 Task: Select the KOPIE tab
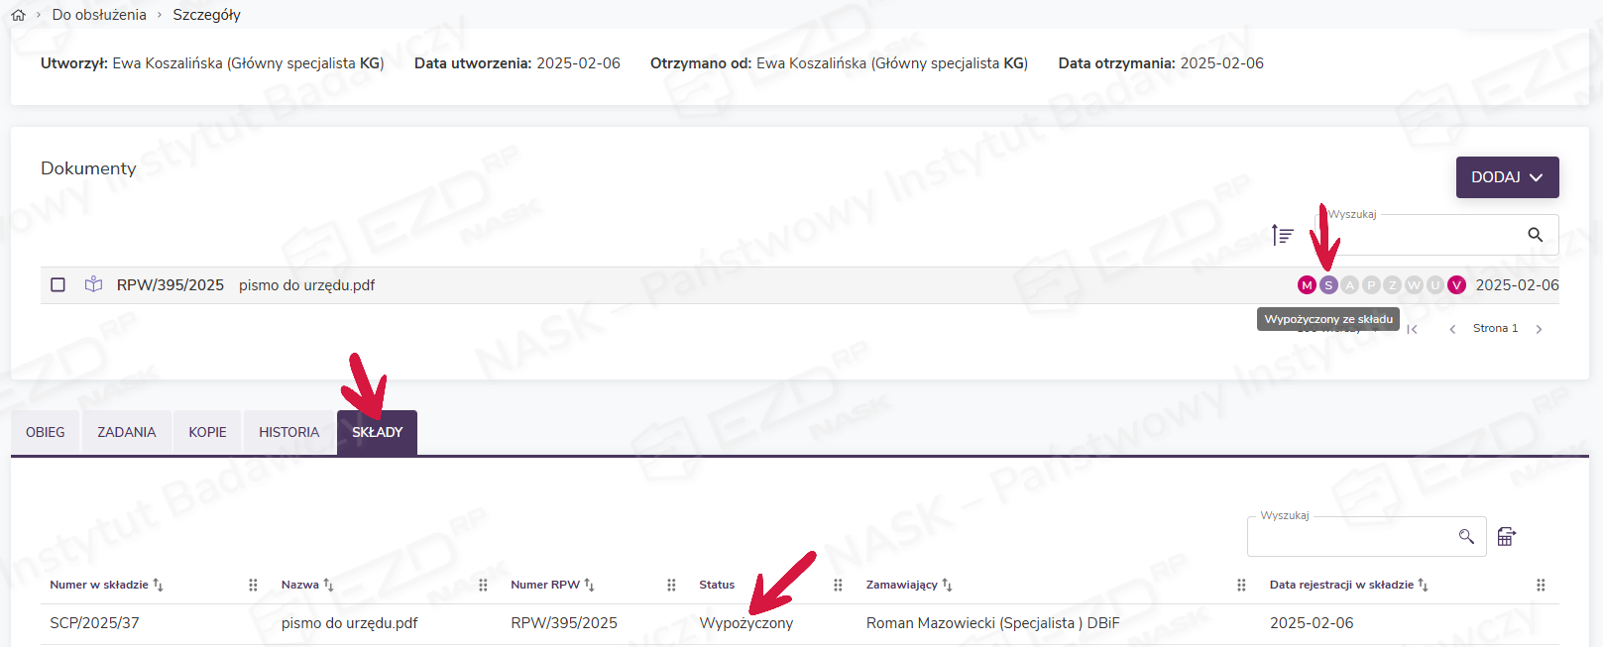(x=207, y=433)
